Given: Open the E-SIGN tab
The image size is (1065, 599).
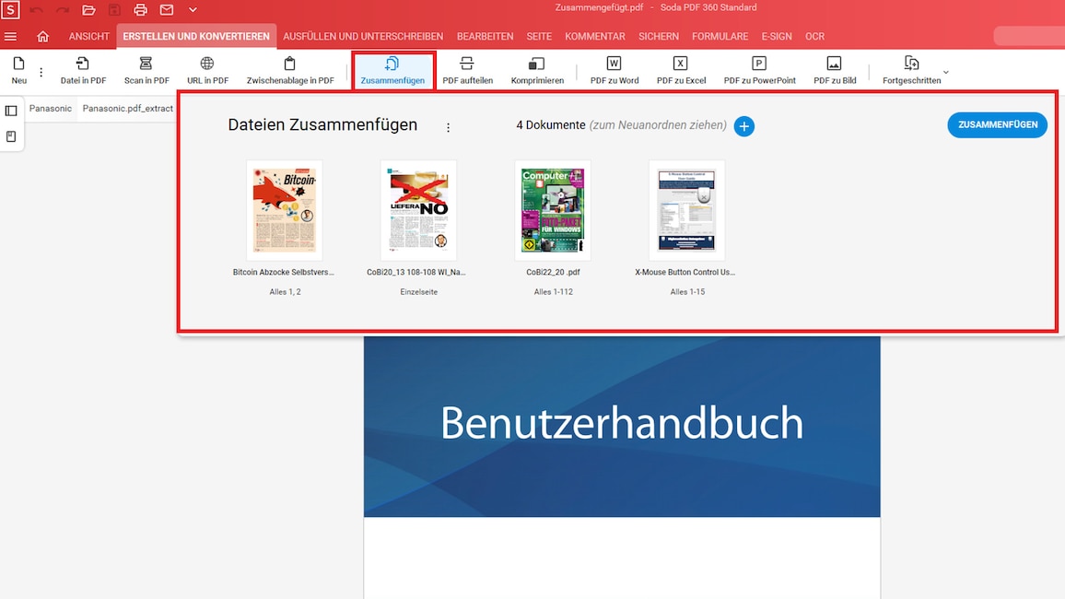Looking at the screenshot, I should [777, 37].
